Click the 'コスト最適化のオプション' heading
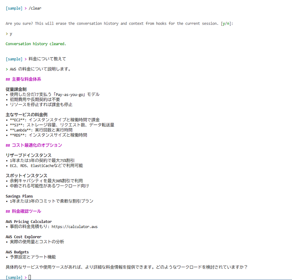This screenshot has width=292, height=280. (37, 145)
